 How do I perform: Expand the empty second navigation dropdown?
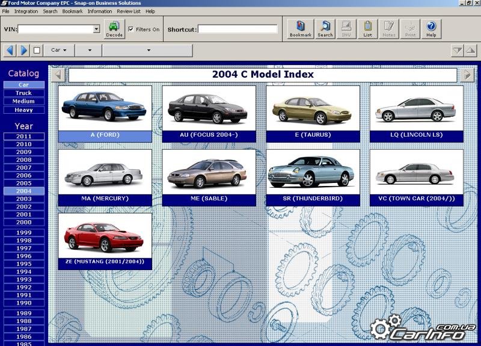tap(88, 50)
